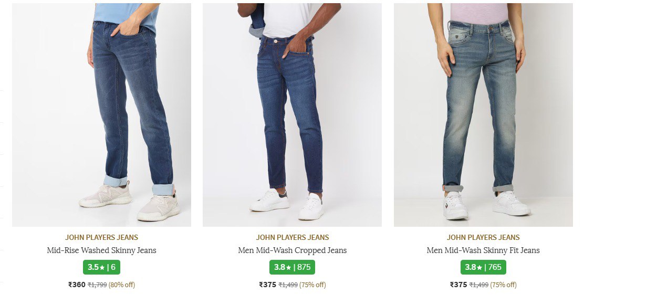The height and width of the screenshot is (305, 657).
Task: Open the Men Mid-Wash Cropped Jeans photo
Action: tap(292, 114)
